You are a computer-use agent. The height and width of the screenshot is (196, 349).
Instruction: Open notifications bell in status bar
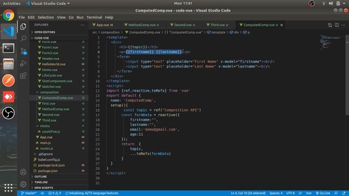[344, 193]
